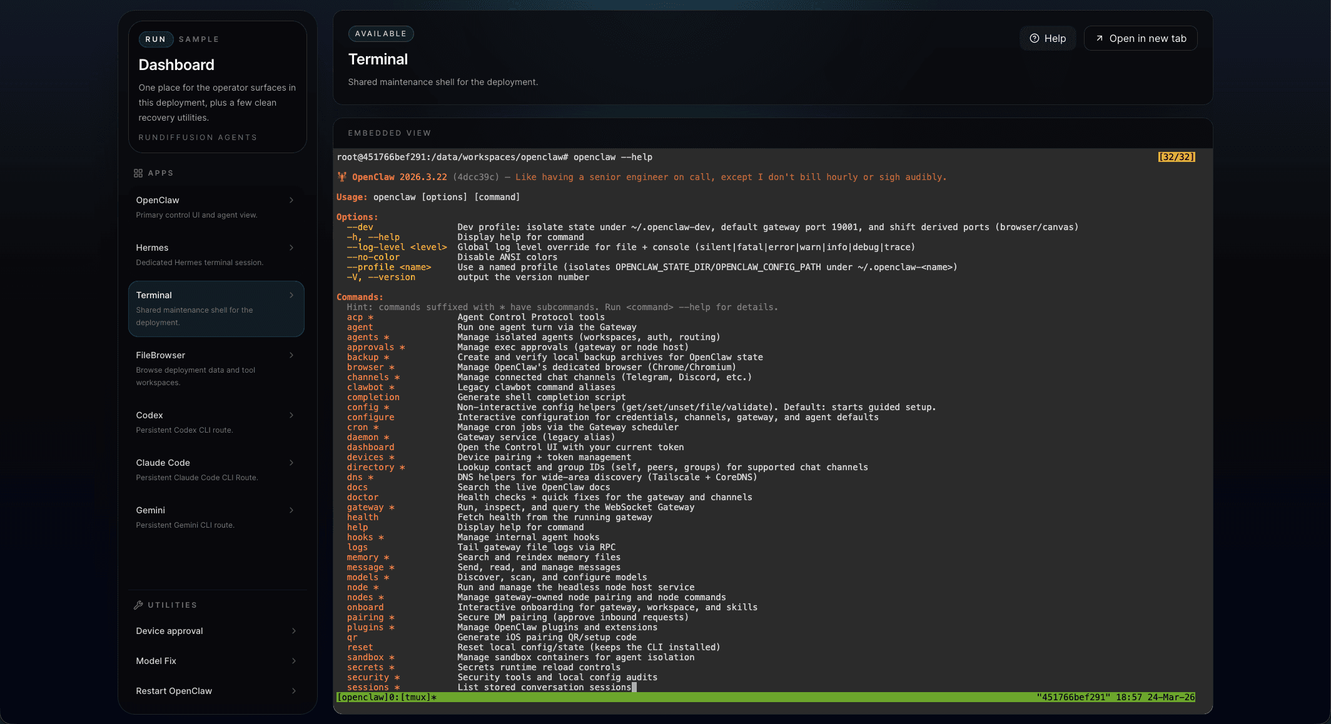Image resolution: width=1331 pixels, height=724 pixels.
Task: Open the Codex CLI route
Action: click(216, 422)
